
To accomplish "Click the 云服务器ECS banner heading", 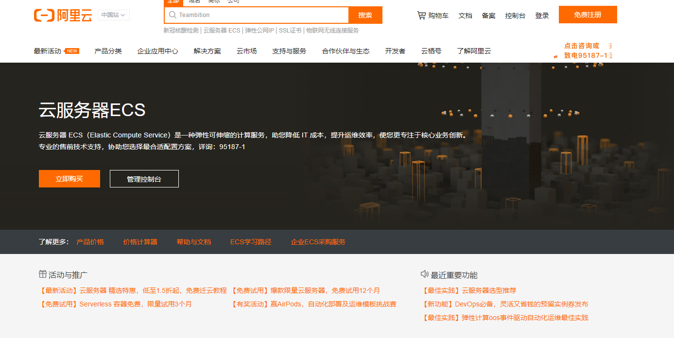I will coord(92,110).
